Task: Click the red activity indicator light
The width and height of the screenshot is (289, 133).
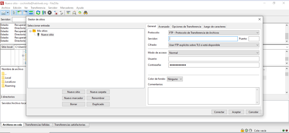Action: click(286, 131)
